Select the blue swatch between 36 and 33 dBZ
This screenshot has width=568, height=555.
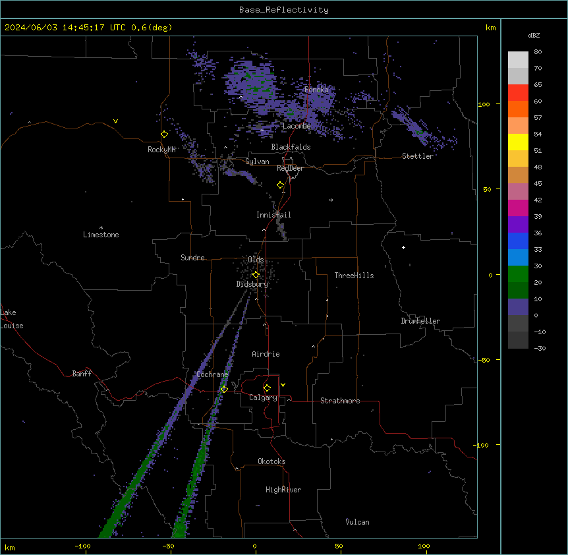(518, 241)
